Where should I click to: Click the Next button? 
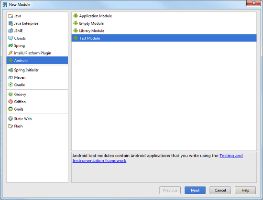[195, 190]
